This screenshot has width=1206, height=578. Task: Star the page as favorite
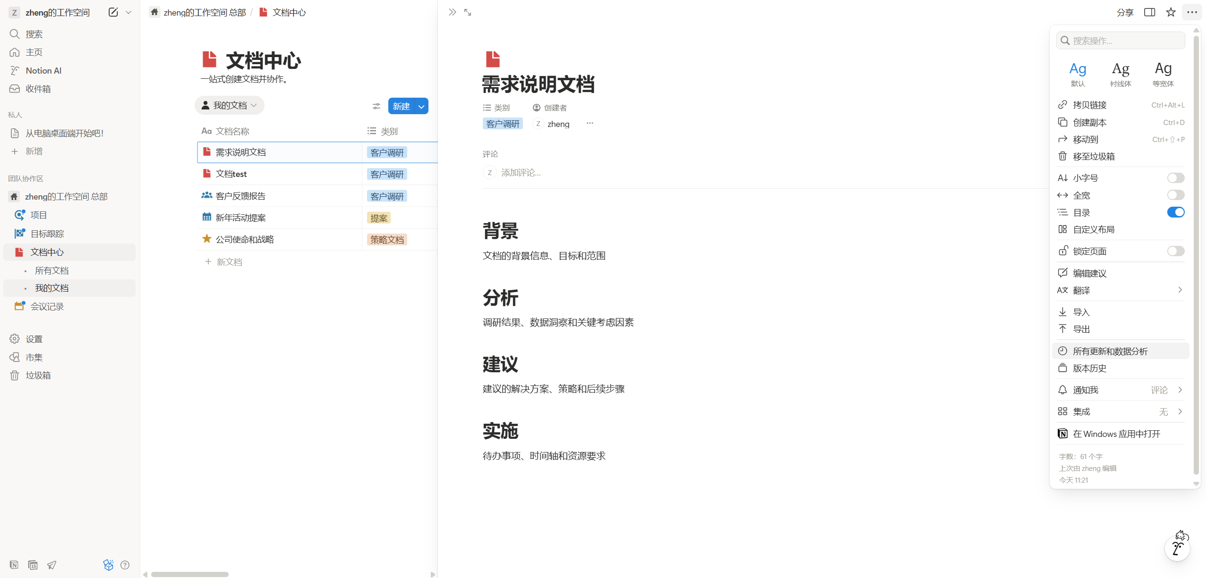point(1171,12)
